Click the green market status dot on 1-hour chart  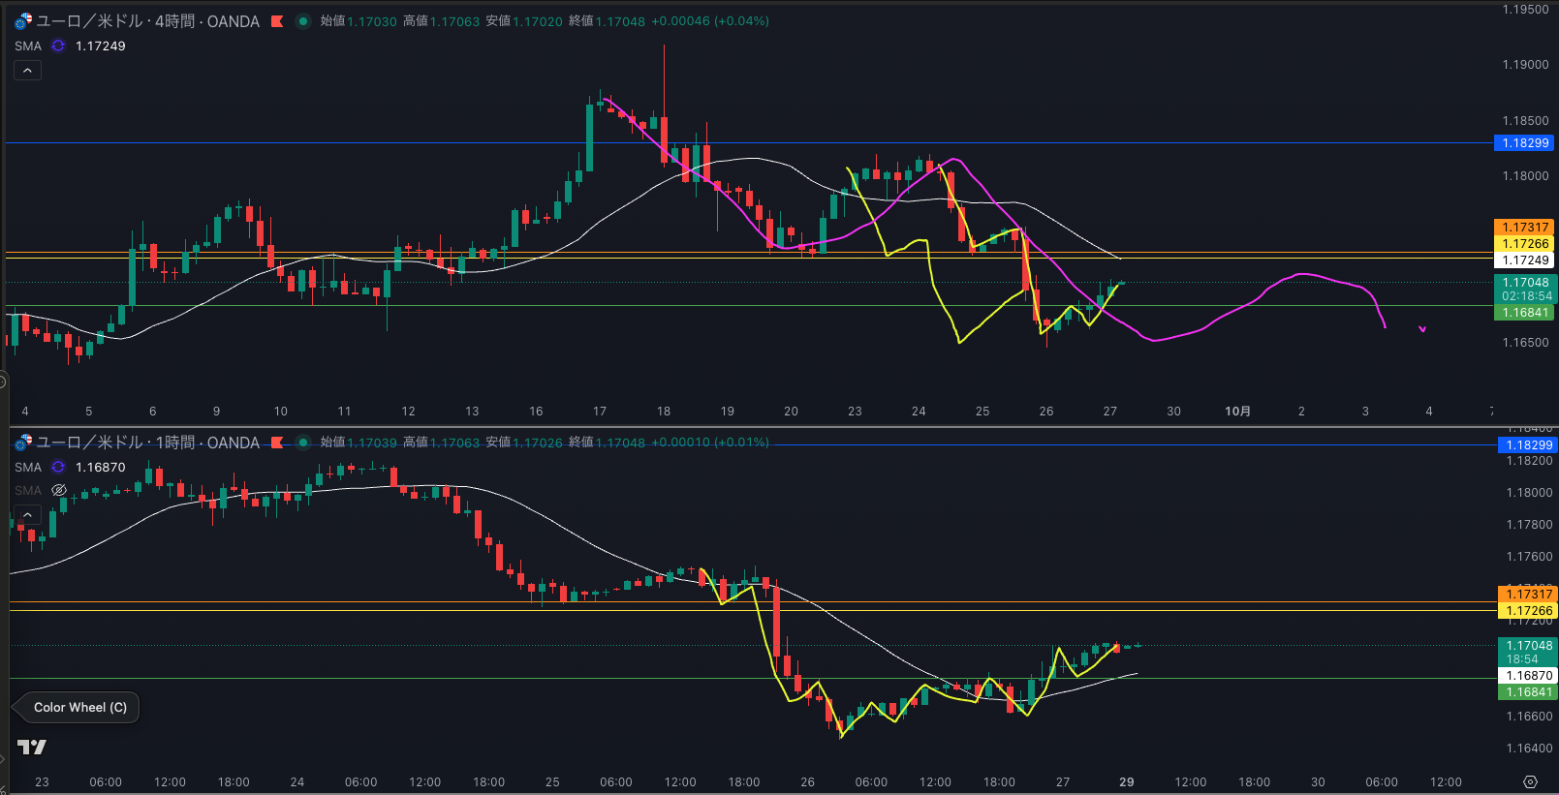coord(303,443)
